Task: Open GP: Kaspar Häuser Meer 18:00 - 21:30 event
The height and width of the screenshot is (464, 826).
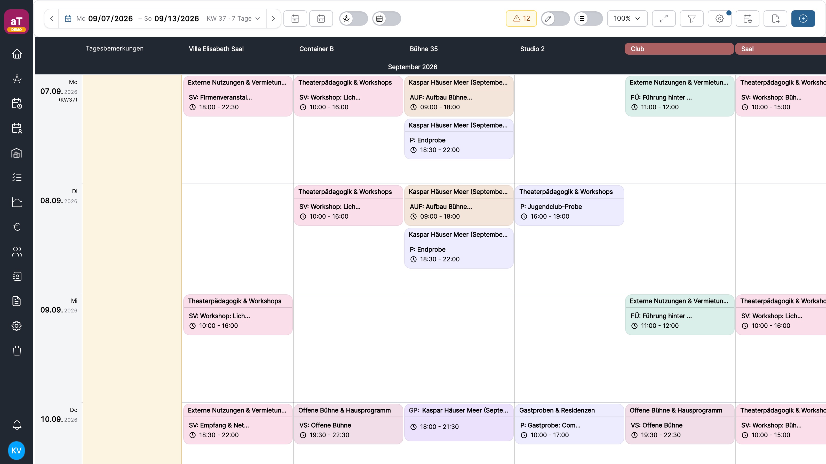Action: tap(459, 422)
